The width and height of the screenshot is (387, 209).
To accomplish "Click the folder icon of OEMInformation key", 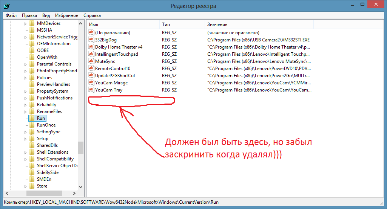I will (32, 44).
